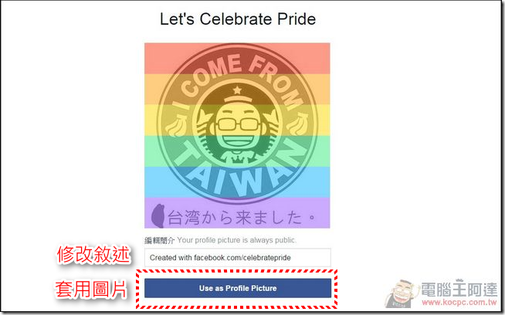
Task: Click the 電腦王阿達 watermark text
Action: [x=459, y=289]
